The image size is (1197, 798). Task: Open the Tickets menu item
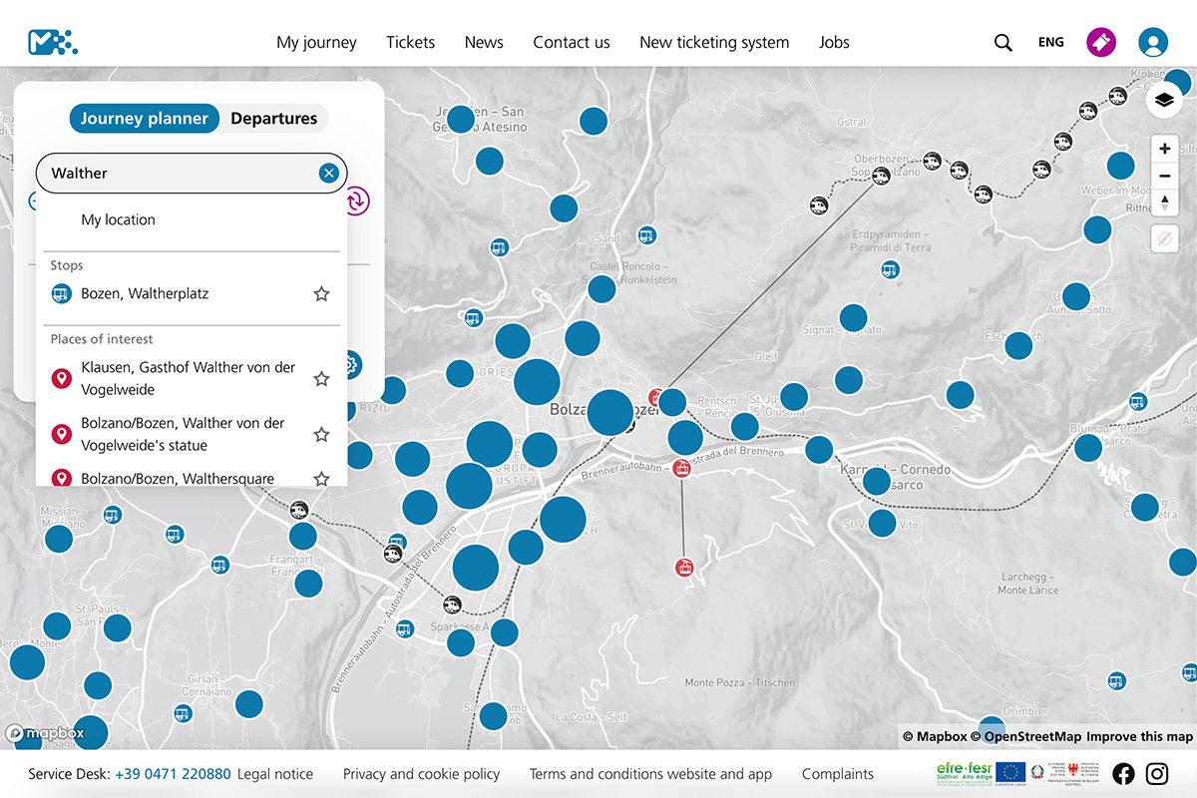[411, 43]
